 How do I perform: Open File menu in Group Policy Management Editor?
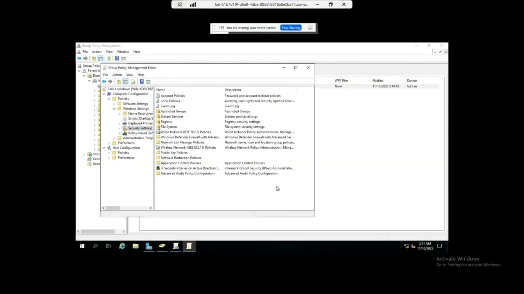(x=106, y=75)
